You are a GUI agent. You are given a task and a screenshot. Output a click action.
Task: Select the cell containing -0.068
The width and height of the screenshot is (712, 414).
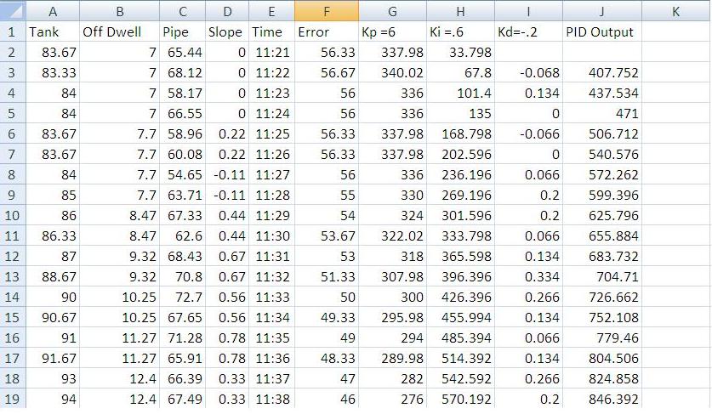point(527,73)
